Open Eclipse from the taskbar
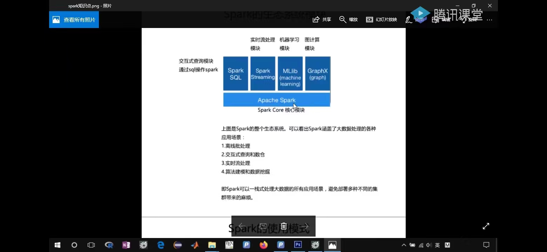 click(x=178, y=245)
